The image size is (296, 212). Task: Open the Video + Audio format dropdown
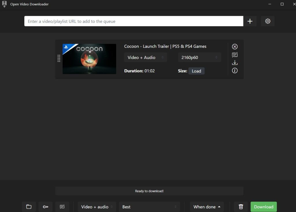click(145, 57)
